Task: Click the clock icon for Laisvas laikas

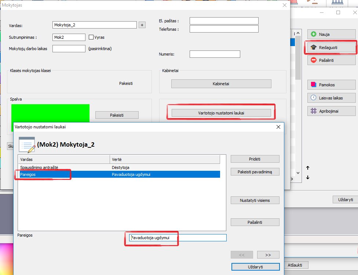Action: pyautogui.click(x=313, y=98)
